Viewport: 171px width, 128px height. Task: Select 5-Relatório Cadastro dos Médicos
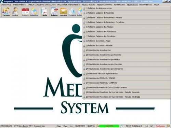coord(126,27)
